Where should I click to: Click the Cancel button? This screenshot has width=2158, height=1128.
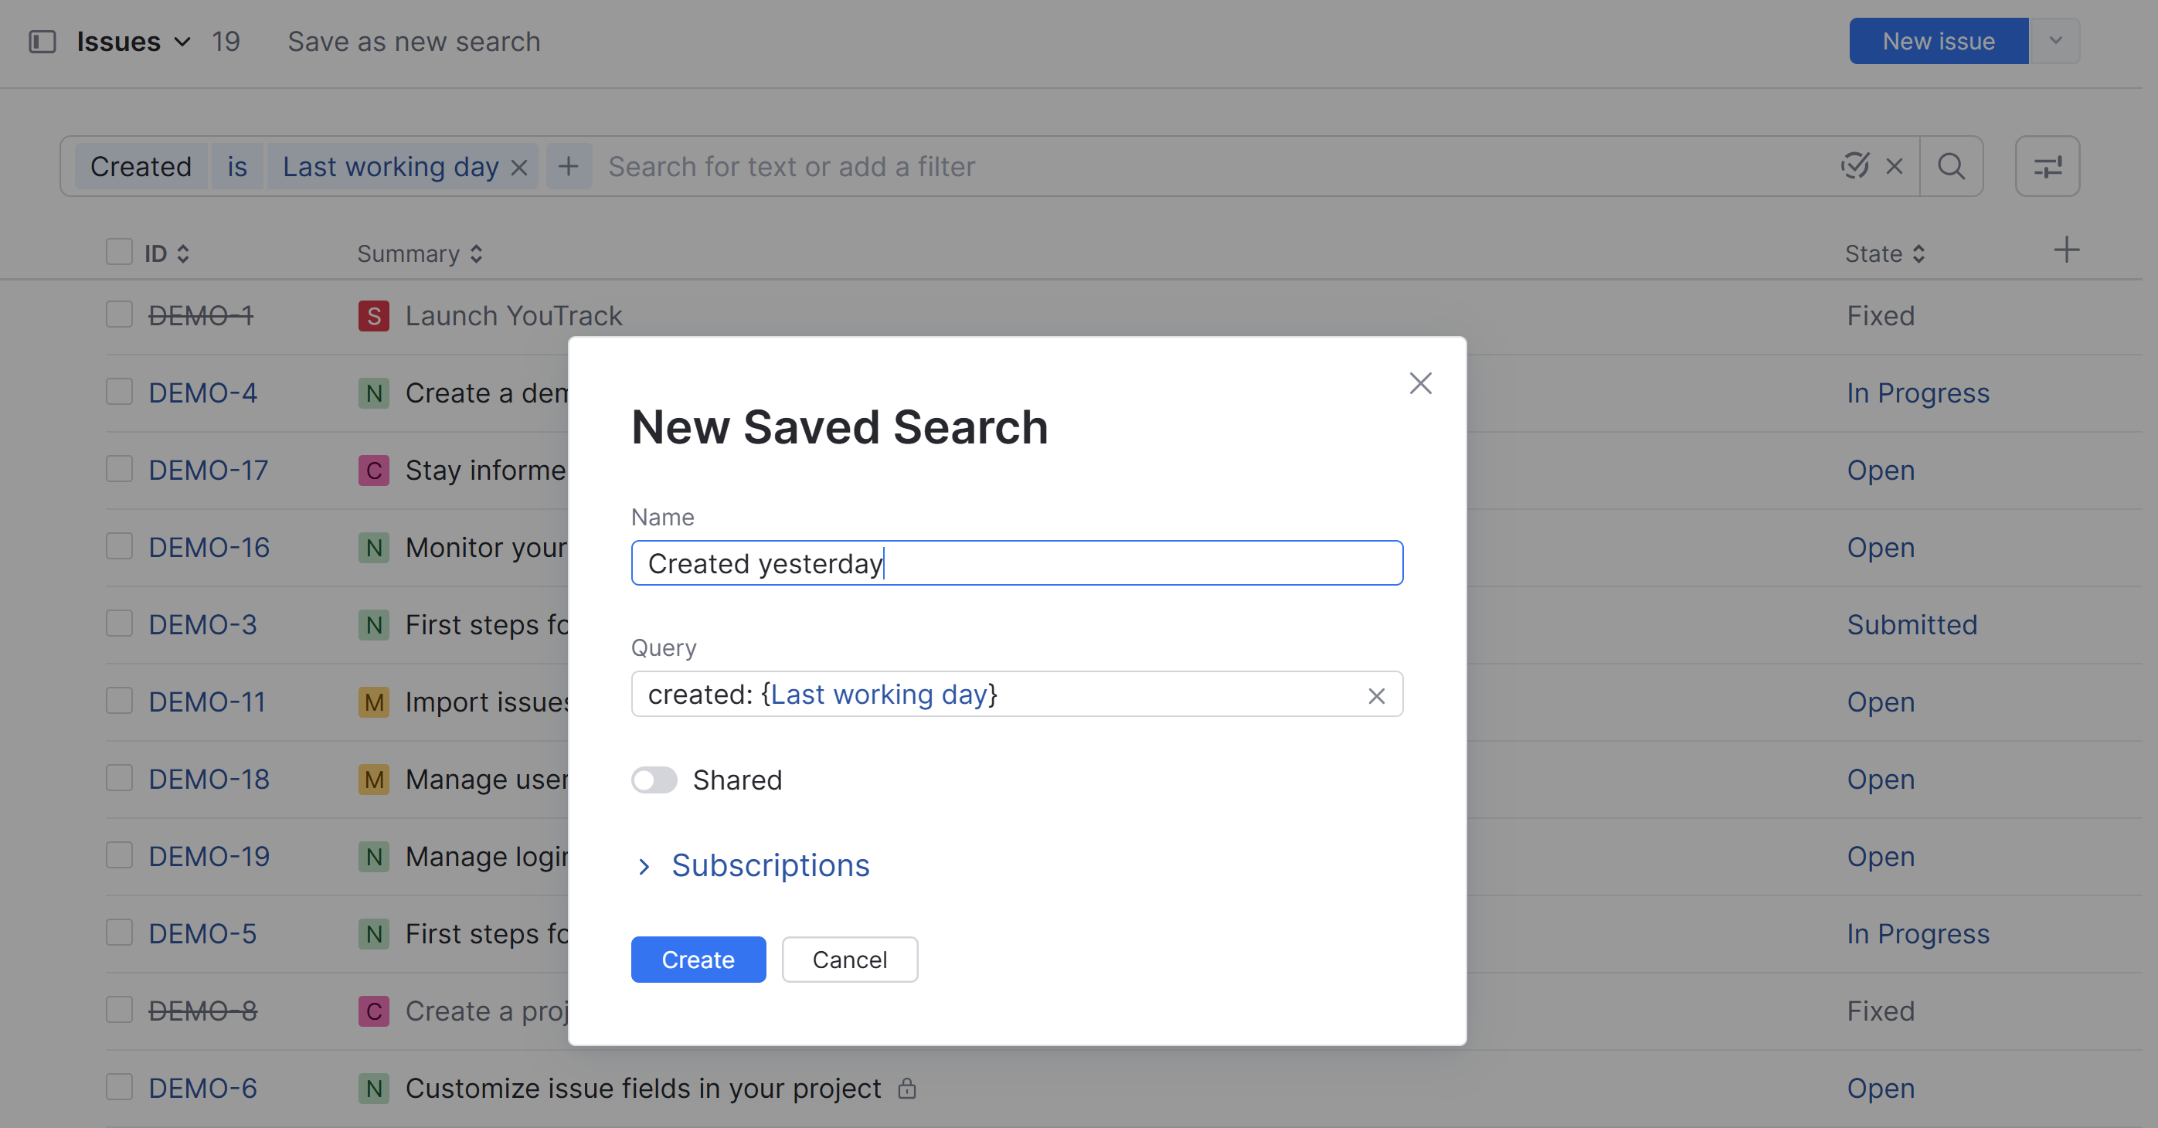click(x=849, y=960)
